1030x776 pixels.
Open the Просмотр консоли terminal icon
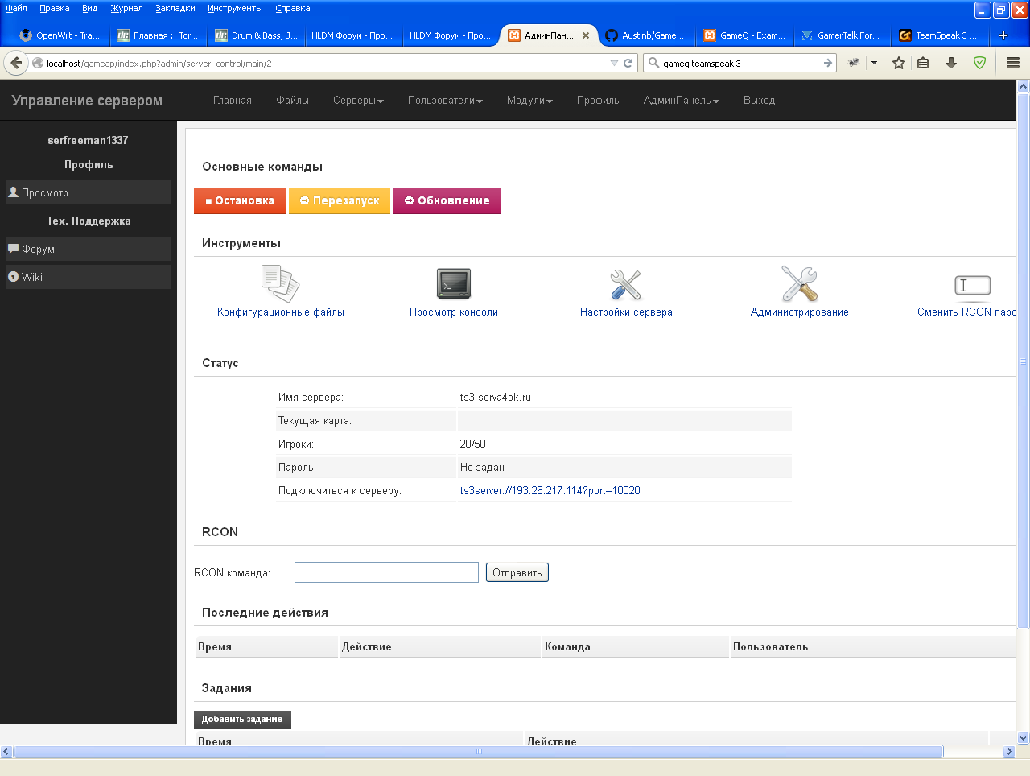click(453, 284)
